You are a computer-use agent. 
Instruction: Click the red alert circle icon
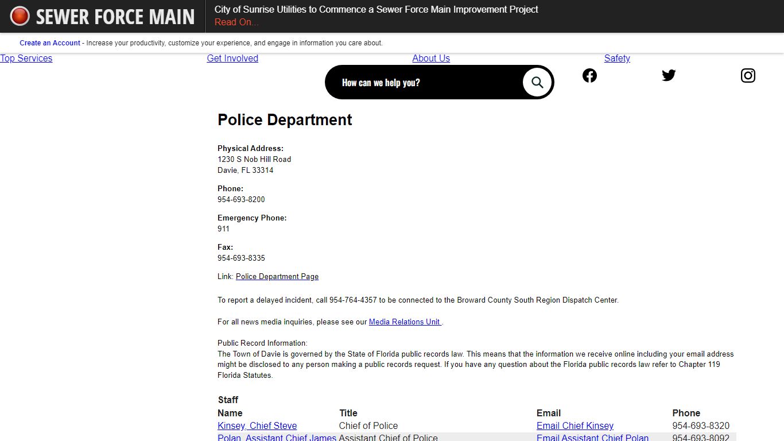(x=20, y=16)
